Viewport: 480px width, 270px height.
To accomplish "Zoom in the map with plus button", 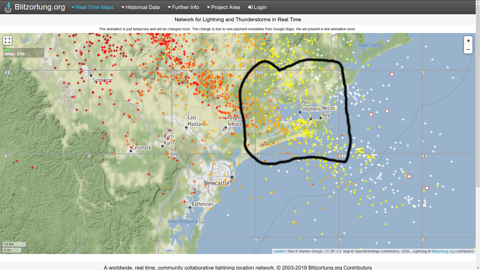I will coord(468,41).
